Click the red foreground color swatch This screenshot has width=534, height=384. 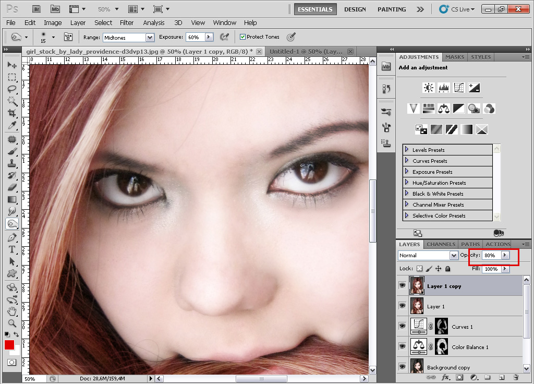point(9,345)
